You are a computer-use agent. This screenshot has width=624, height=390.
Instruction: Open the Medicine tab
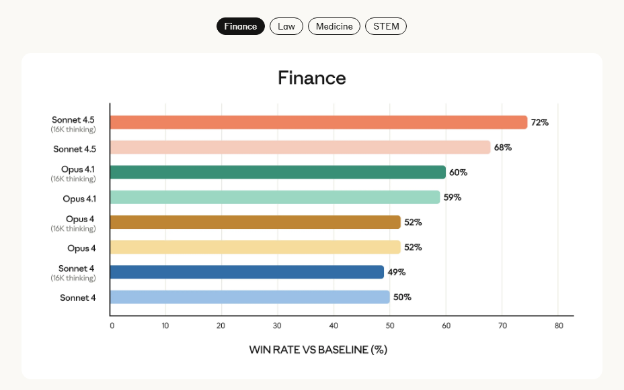click(334, 26)
